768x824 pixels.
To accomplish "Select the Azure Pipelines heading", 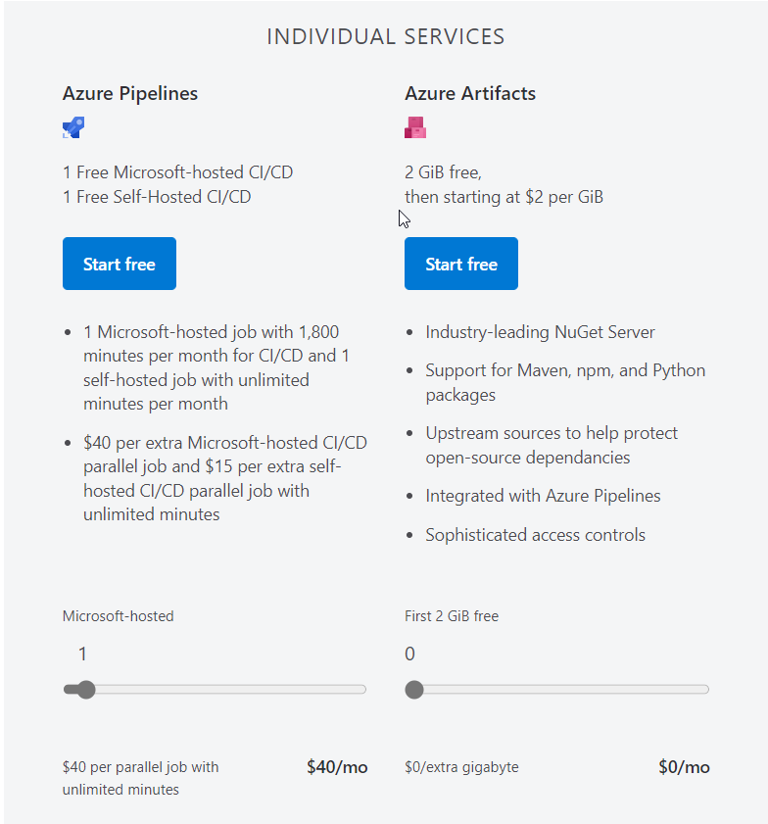I will [130, 93].
